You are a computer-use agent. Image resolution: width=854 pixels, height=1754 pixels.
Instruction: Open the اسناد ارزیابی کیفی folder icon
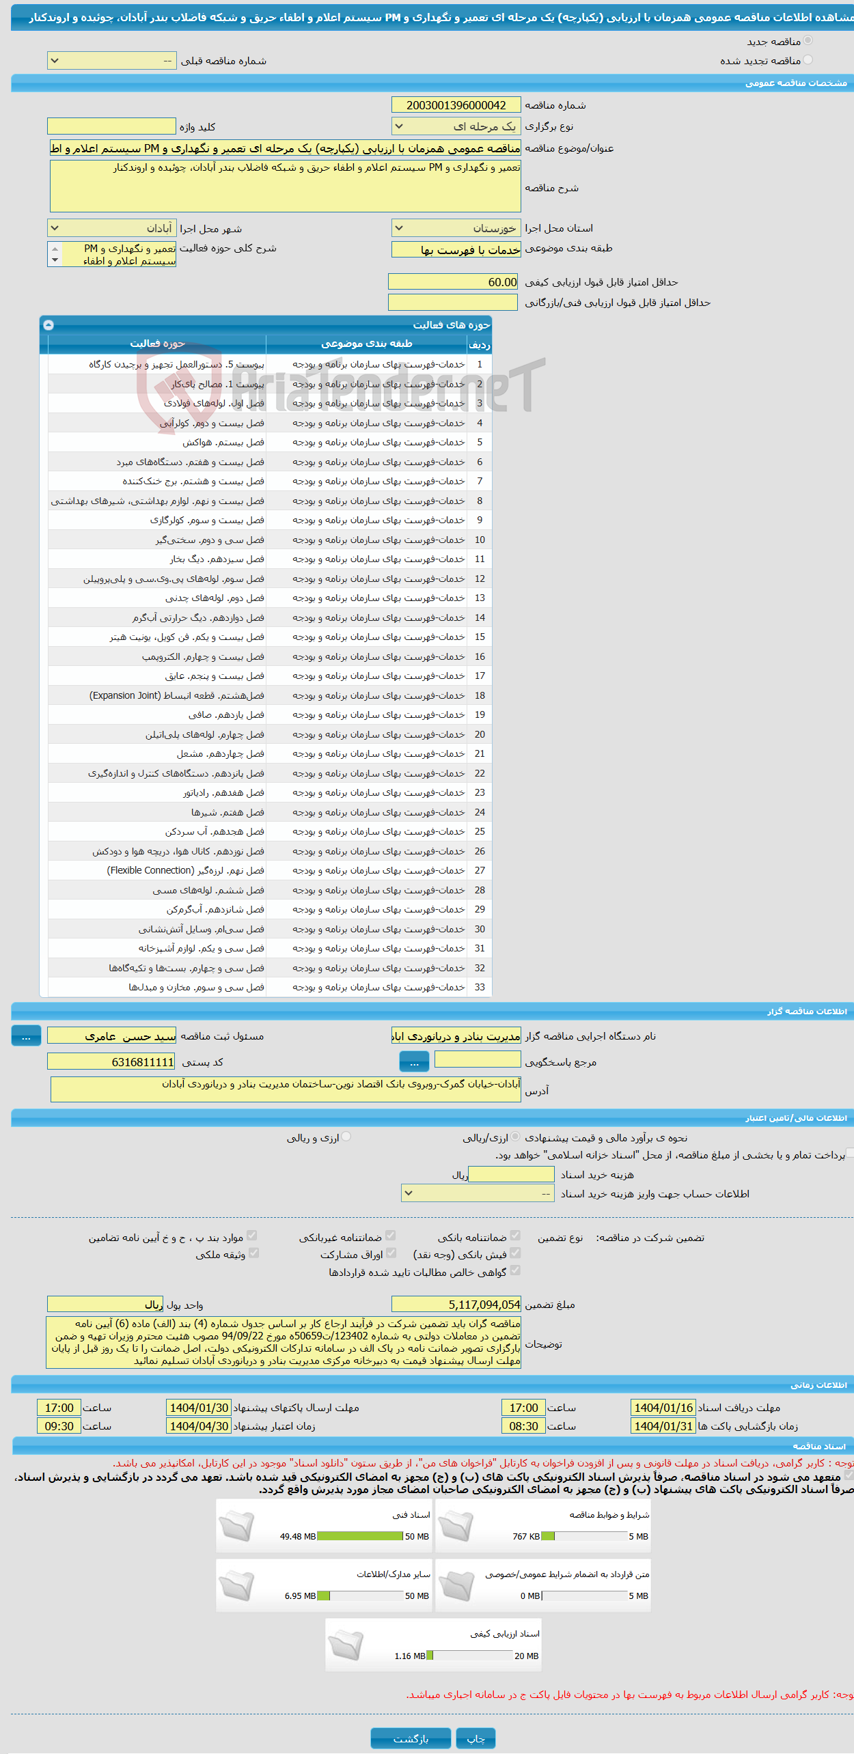[x=346, y=1645]
